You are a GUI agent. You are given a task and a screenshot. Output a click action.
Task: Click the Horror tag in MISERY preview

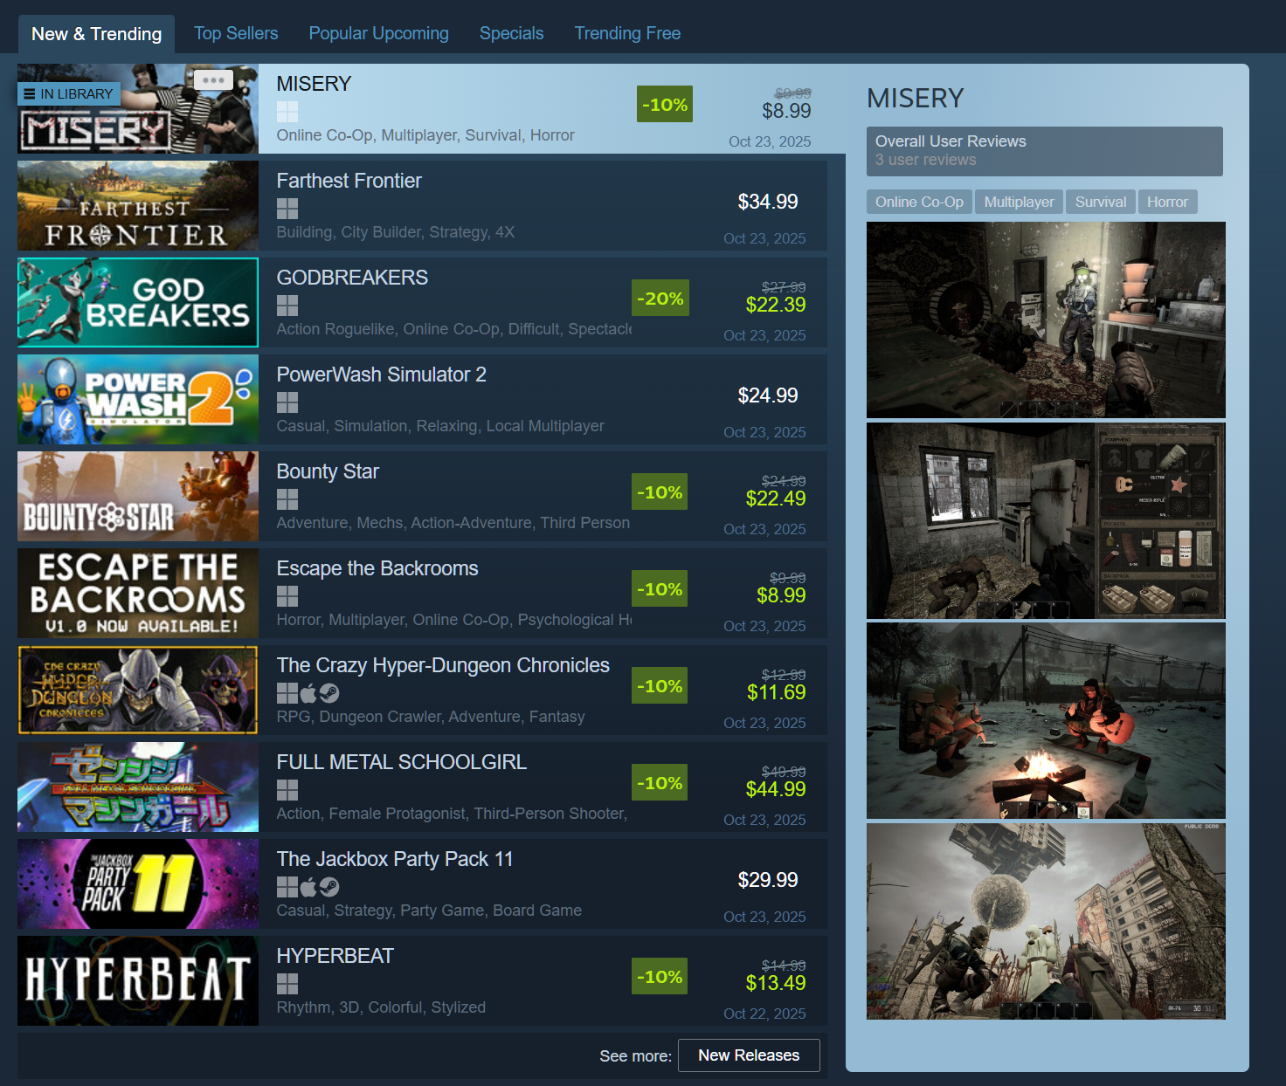pos(1166,202)
